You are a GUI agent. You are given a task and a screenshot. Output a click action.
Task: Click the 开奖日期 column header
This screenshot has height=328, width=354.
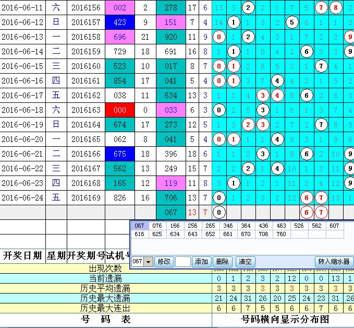22,255
